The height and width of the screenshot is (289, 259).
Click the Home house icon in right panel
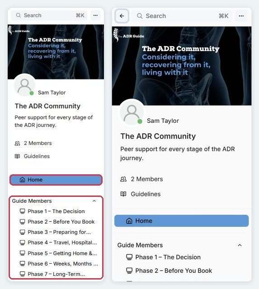pos(129,221)
